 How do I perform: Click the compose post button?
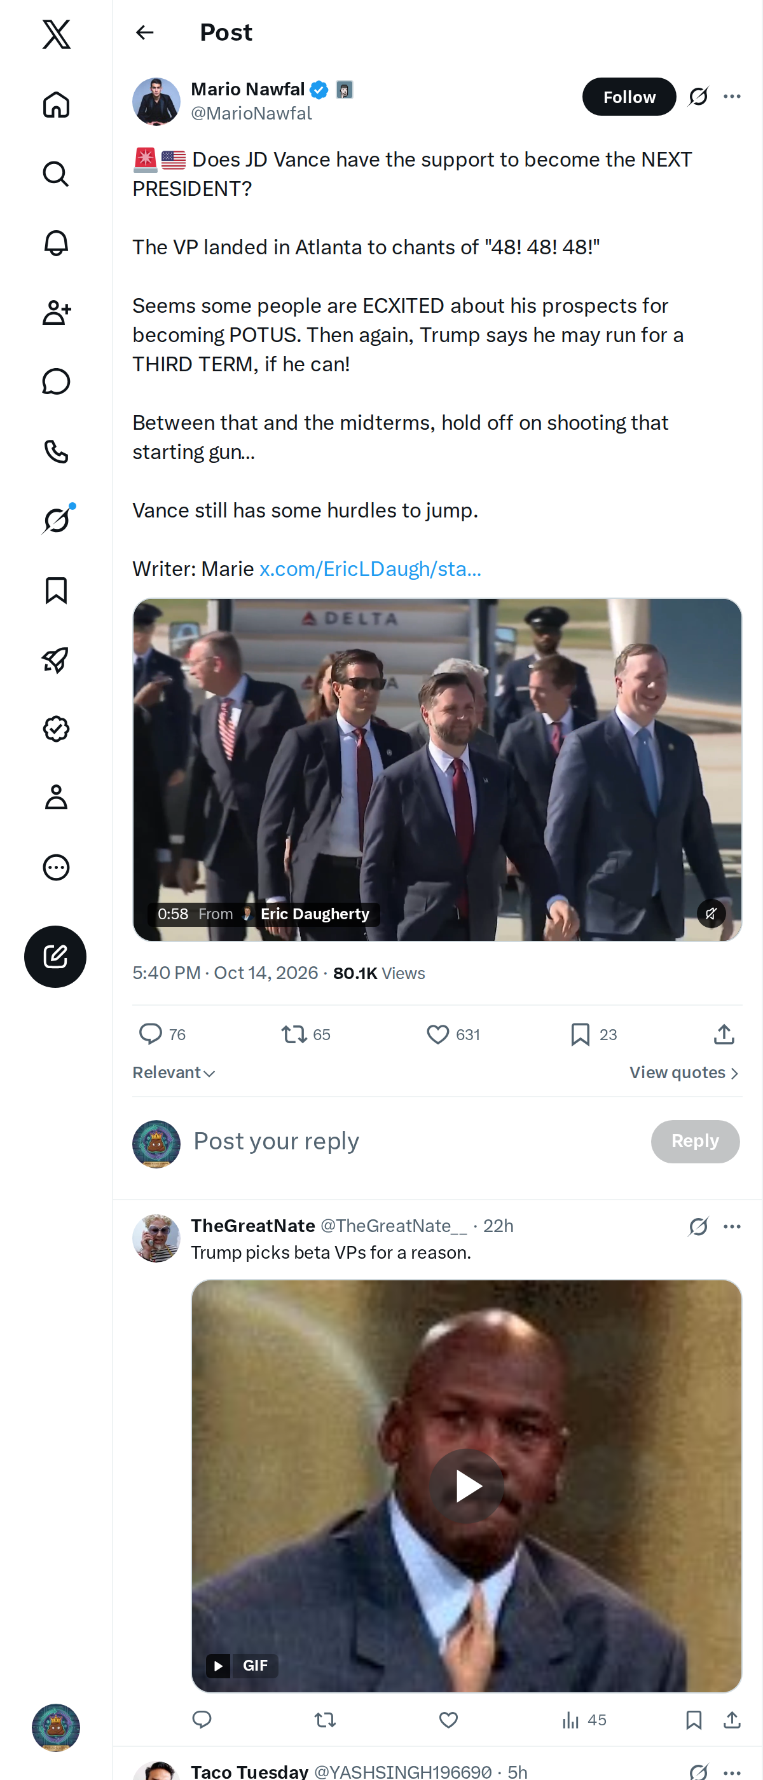tap(55, 956)
